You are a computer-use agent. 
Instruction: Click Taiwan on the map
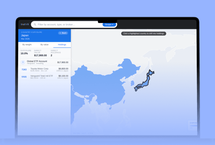pyautogui.click(x=124, y=102)
